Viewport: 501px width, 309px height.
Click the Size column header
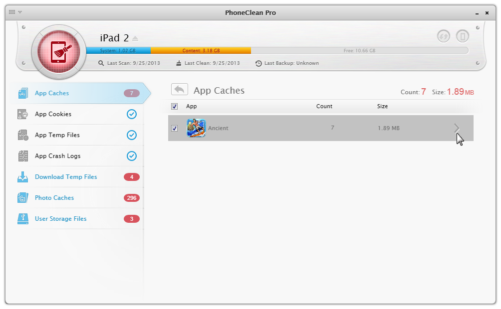coord(382,106)
